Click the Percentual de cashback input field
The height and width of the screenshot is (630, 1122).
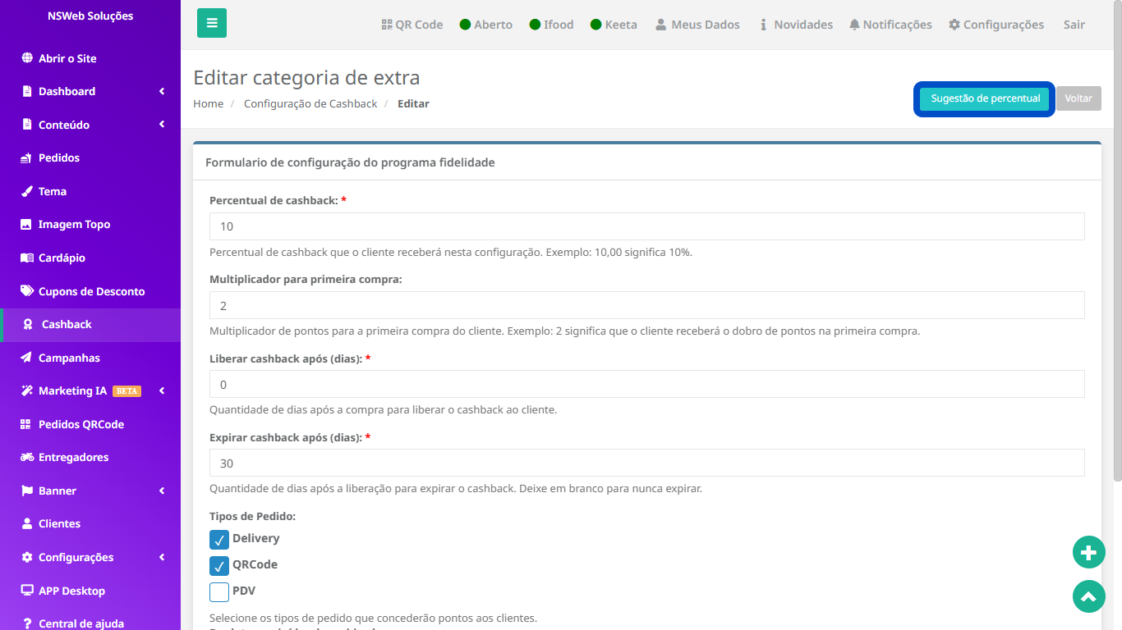[x=647, y=226]
